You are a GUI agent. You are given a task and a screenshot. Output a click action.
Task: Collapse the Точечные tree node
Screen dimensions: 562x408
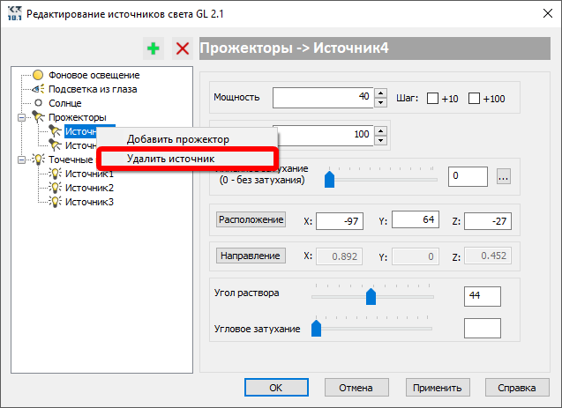21,159
